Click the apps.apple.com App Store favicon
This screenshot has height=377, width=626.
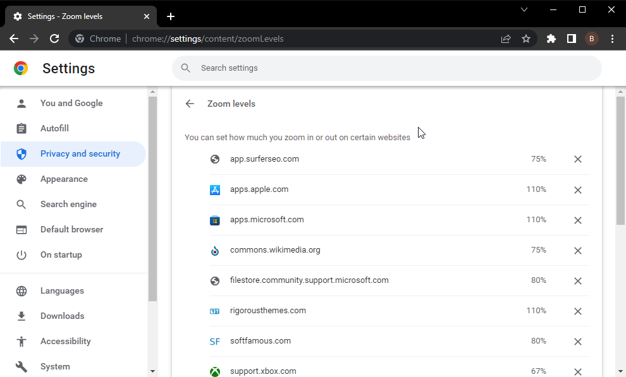click(x=215, y=189)
